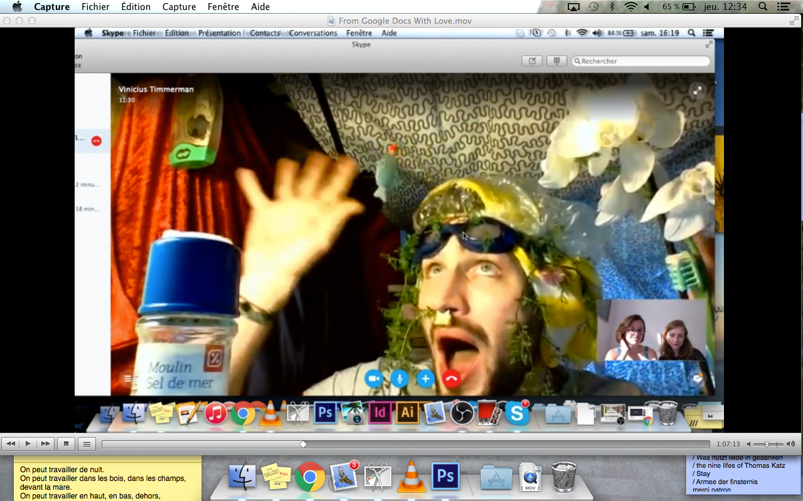Open the Apple menu in the top menu bar
Screen dimensions: 803x501
pyautogui.click(x=17, y=7)
